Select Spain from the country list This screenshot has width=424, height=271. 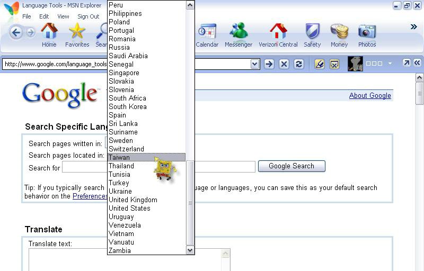pyautogui.click(x=146, y=115)
